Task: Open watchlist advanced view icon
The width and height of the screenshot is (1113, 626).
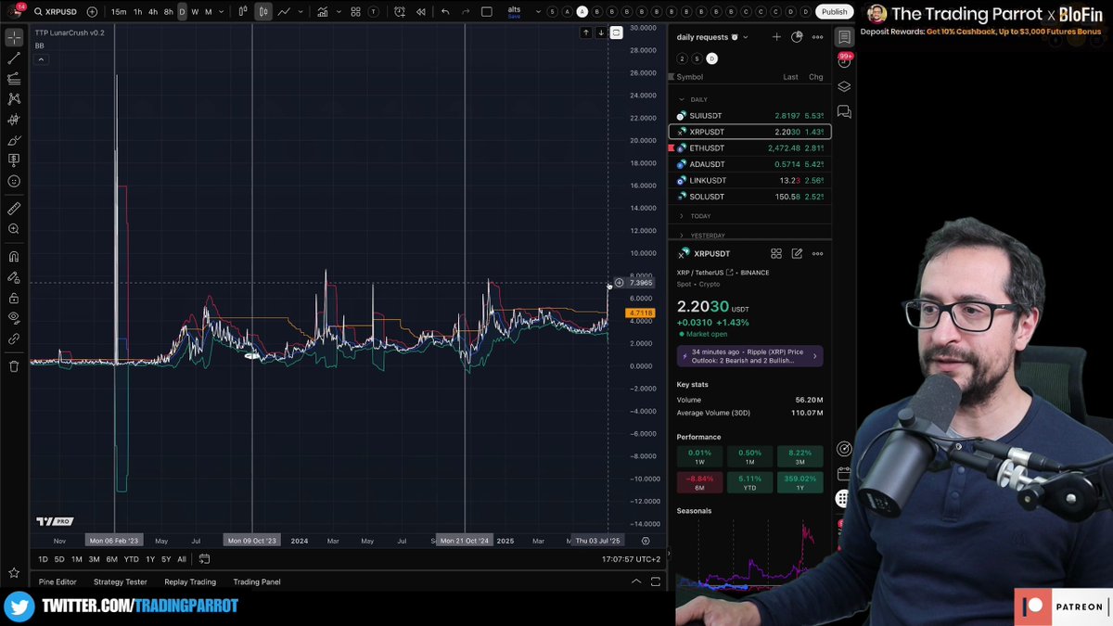Action: pyautogui.click(x=797, y=37)
